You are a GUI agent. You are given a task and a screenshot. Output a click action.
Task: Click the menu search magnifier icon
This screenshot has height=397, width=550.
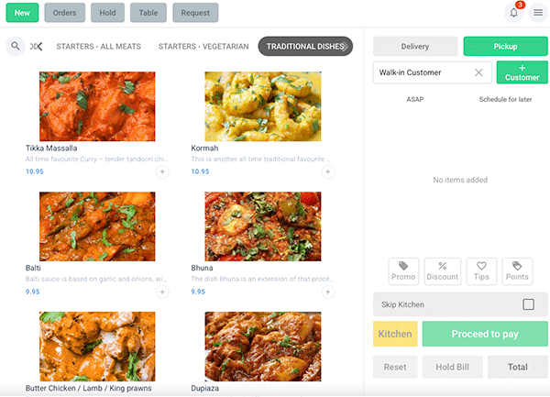click(x=16, y=46)
